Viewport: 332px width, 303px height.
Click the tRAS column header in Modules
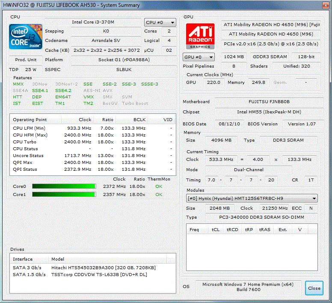click(265, 230)
